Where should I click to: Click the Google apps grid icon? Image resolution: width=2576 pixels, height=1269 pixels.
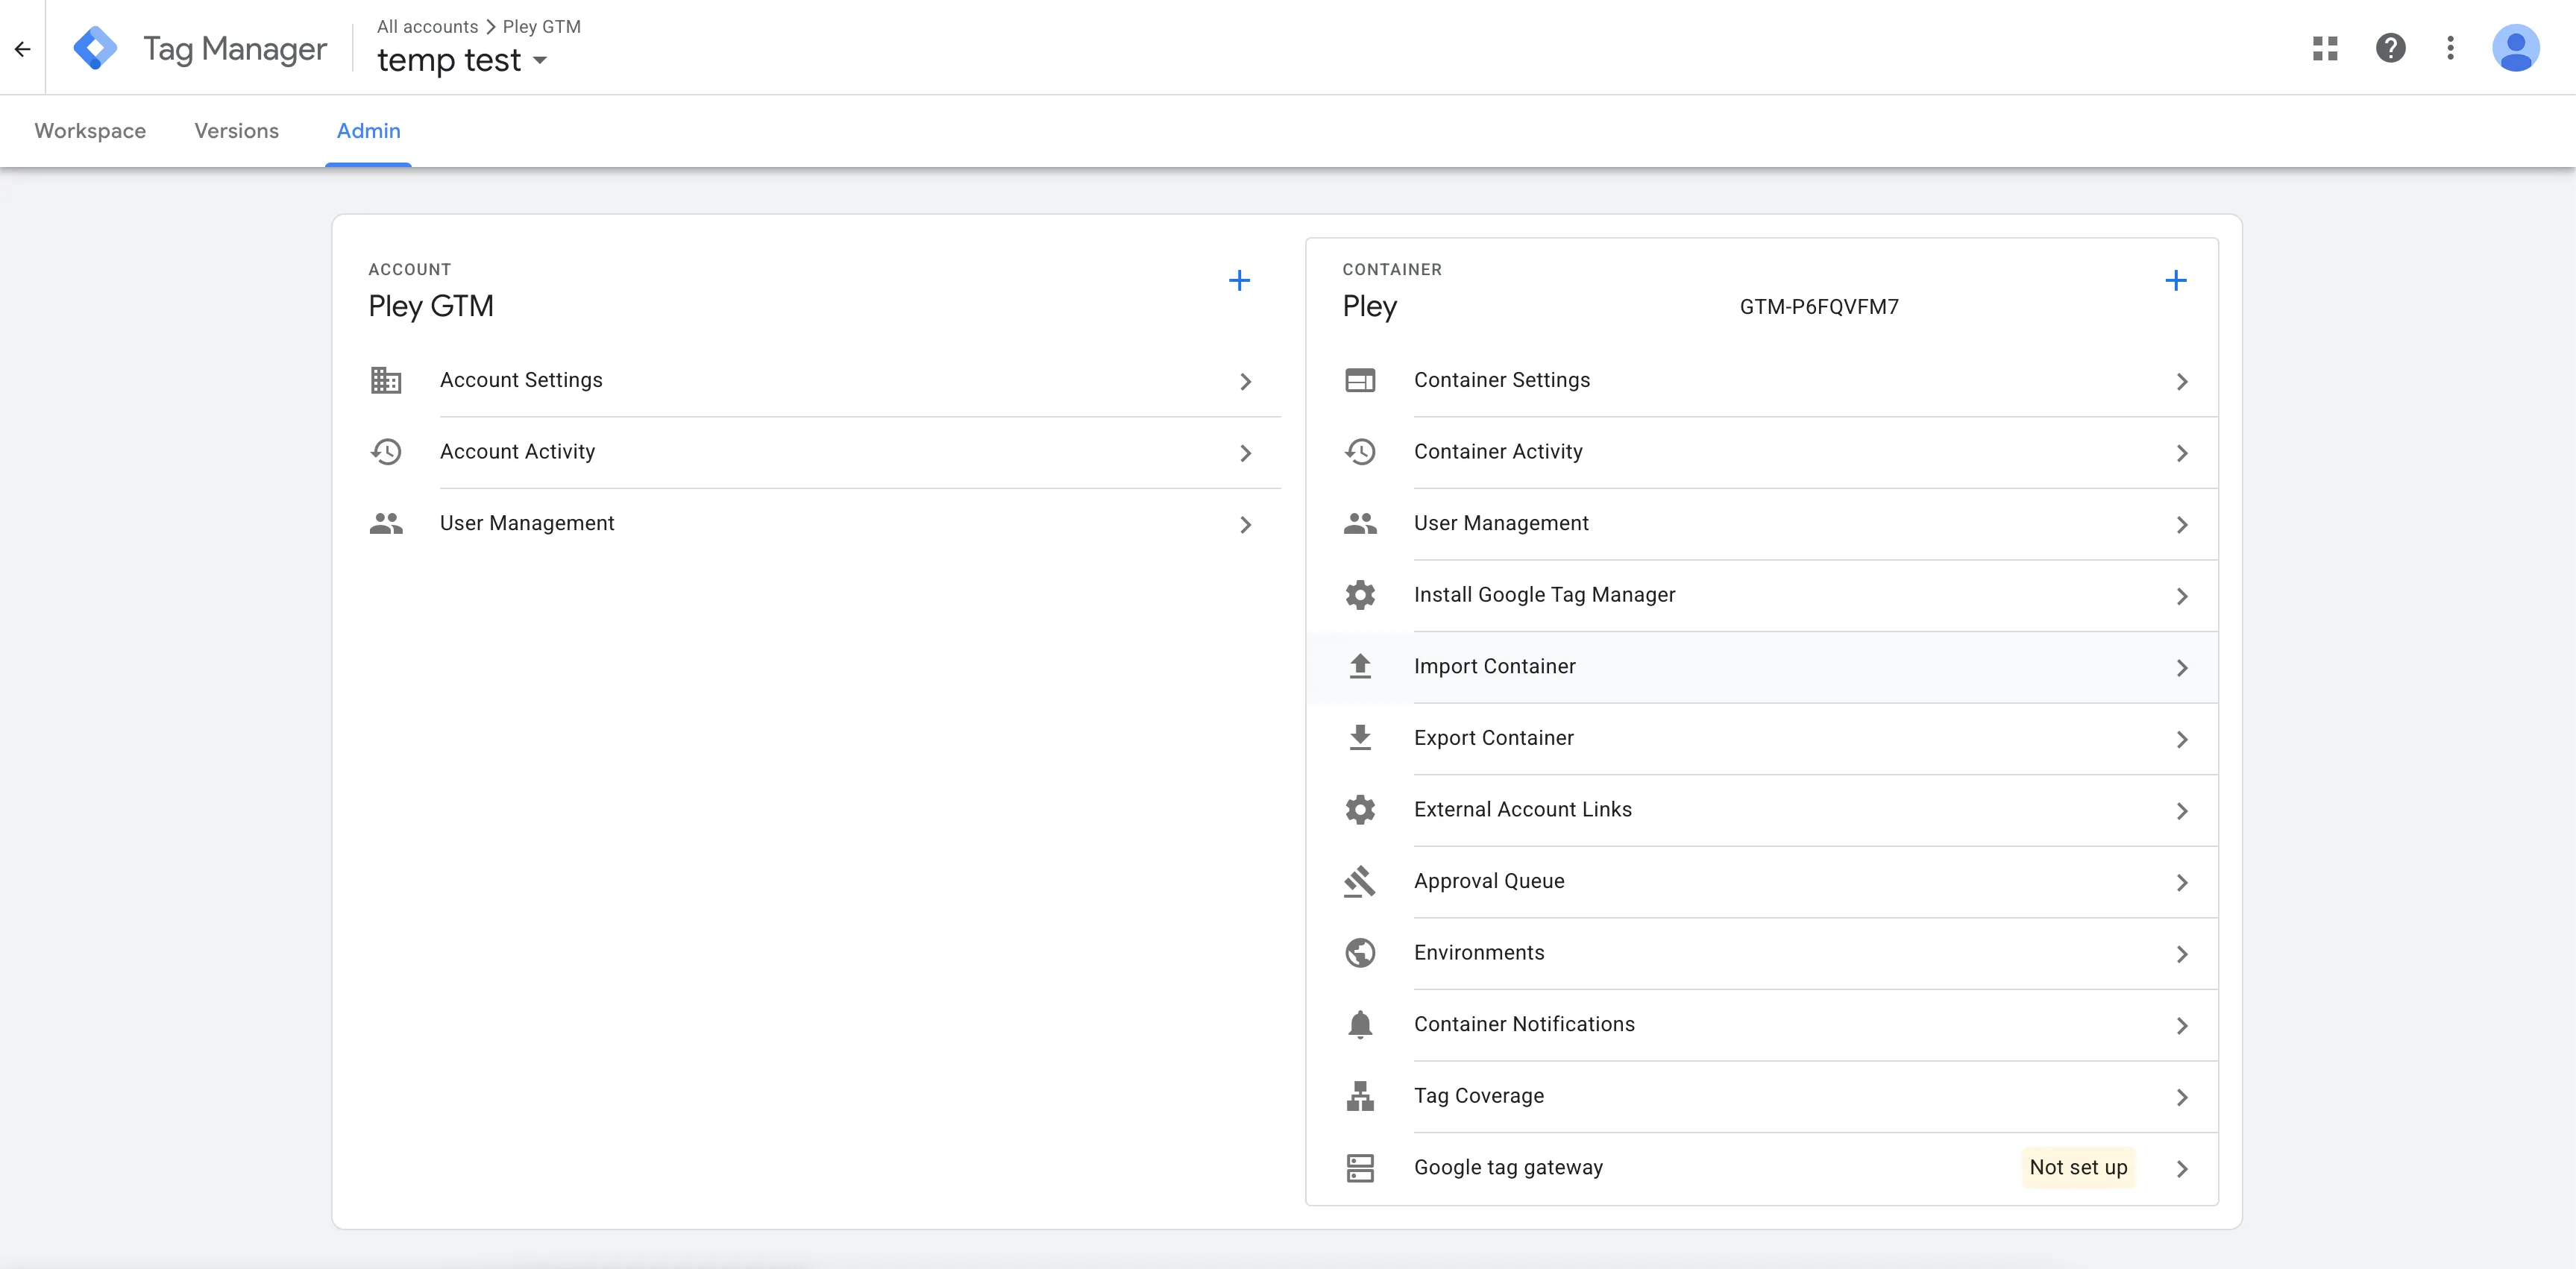tap(2325, 48)
